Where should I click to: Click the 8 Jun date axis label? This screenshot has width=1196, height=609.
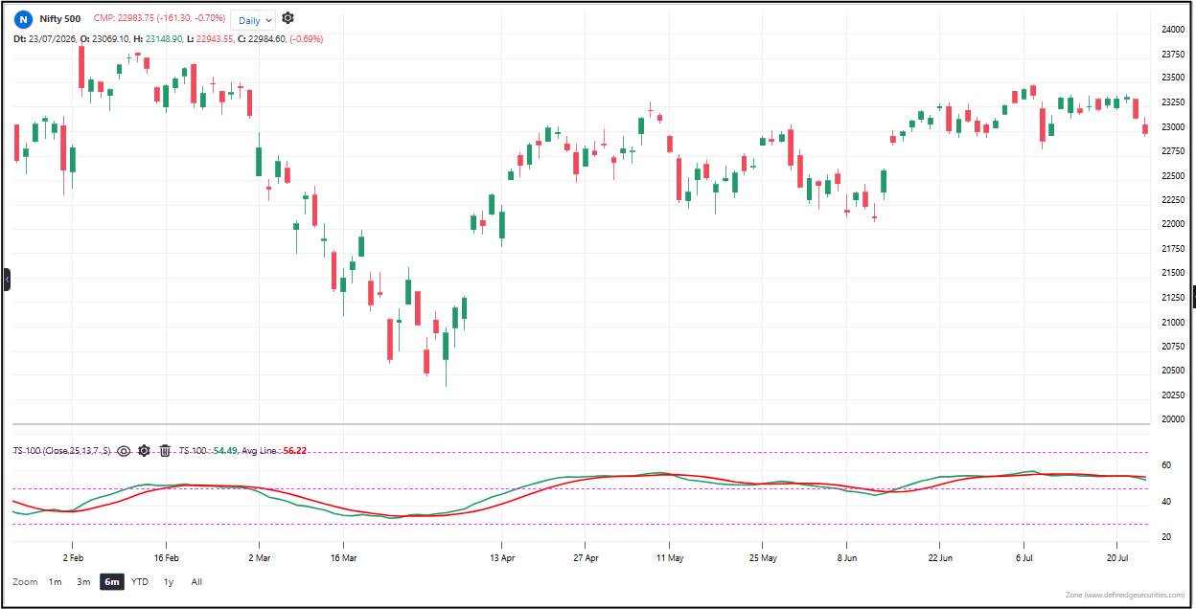[x=846, y=556]
